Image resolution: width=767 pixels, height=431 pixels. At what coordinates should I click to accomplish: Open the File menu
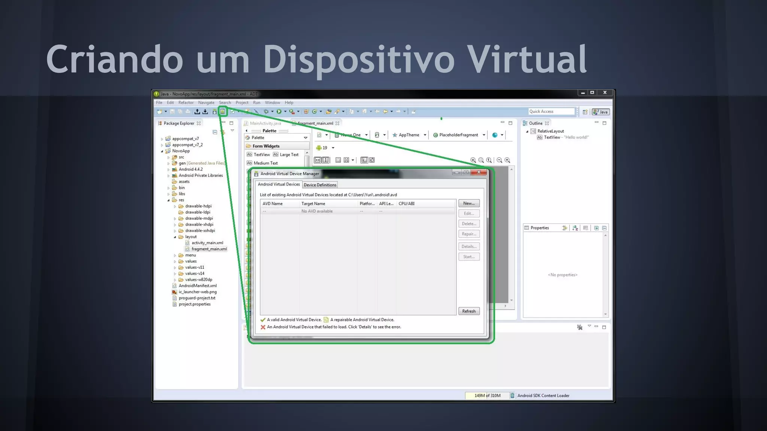[x=159, y=103]
